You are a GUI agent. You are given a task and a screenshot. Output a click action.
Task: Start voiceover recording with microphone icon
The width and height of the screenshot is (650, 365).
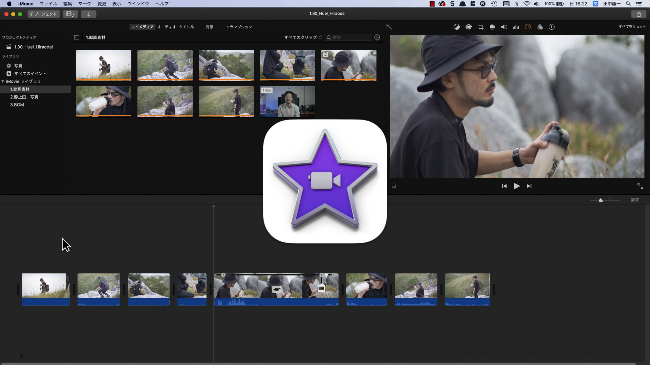(x=394, y=186)
